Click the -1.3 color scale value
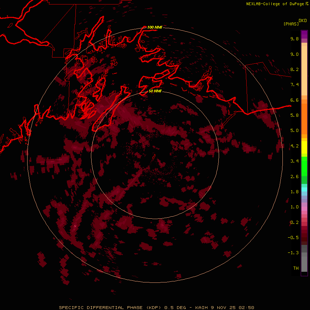The height and width of the screenshot is (310, 310). click(293, 253)
